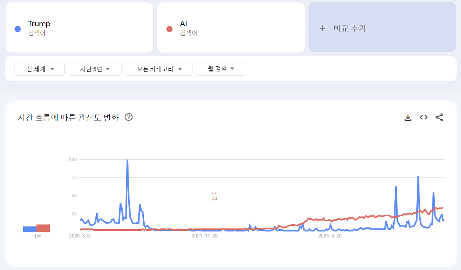Click the Trump peak at 100

[x=127, y=160]
